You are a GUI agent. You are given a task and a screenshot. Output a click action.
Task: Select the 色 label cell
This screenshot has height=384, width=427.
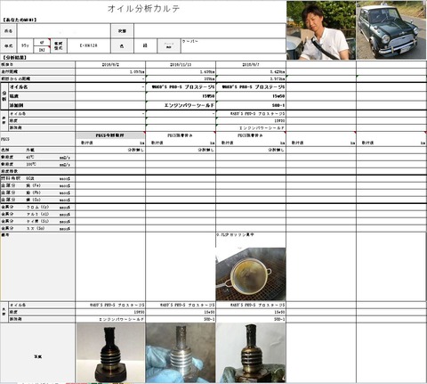(122, 45)
